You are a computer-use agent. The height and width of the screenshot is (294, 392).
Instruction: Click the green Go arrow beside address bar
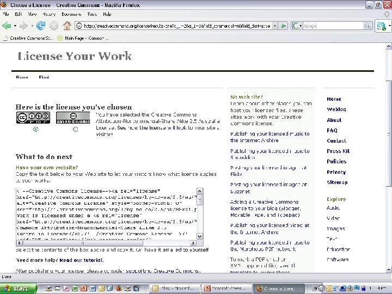(x=283, y=26)
